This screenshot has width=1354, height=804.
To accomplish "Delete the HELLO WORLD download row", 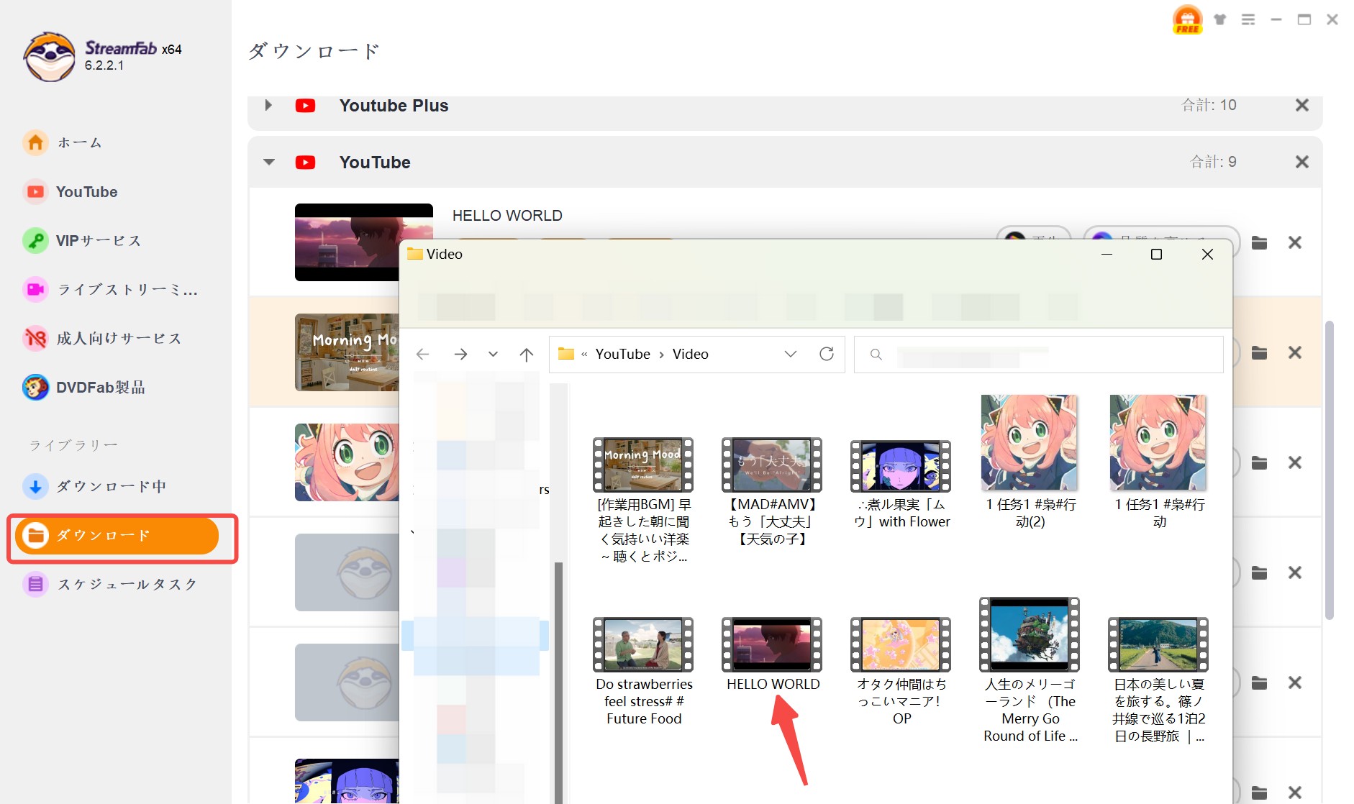I will (x=1295, y=243).
